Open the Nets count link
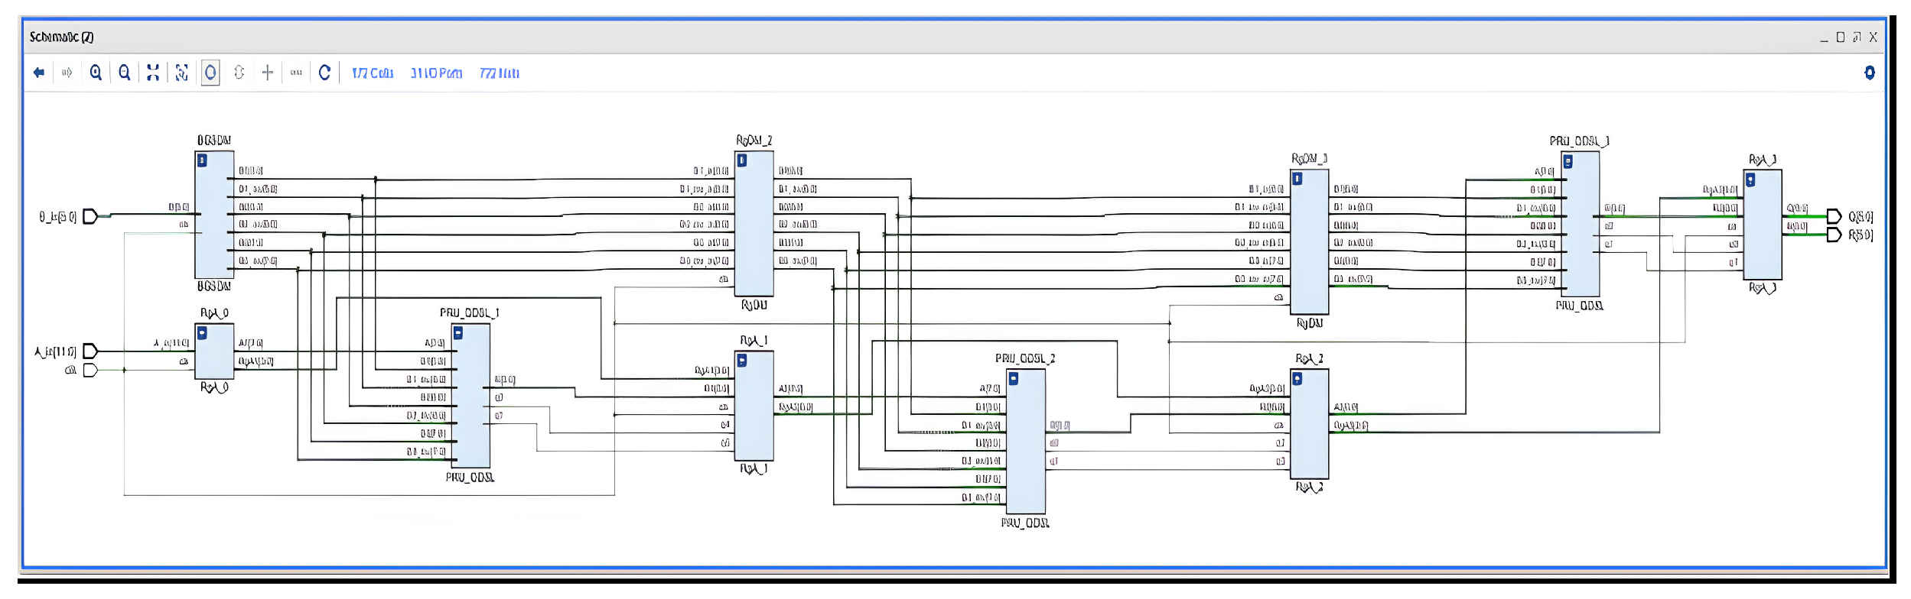Viewport: 1911px width, 599px height. [499, 73]
